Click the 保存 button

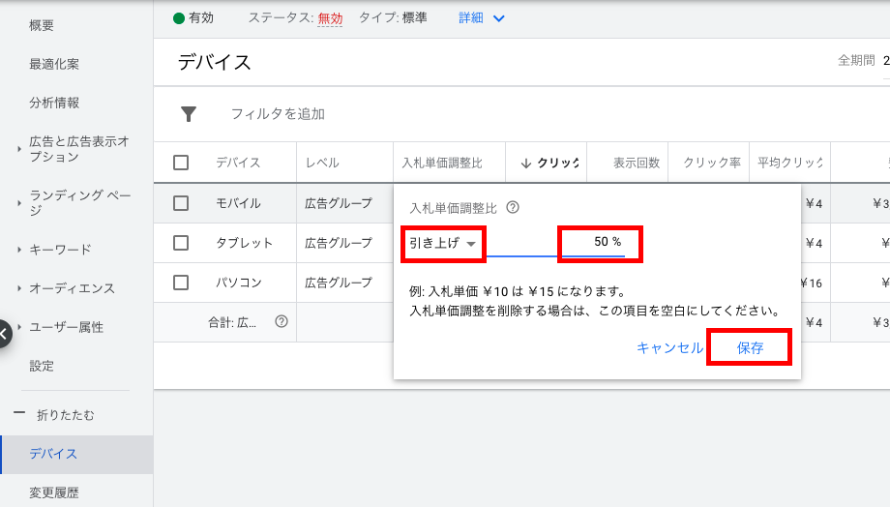(750, 348)
